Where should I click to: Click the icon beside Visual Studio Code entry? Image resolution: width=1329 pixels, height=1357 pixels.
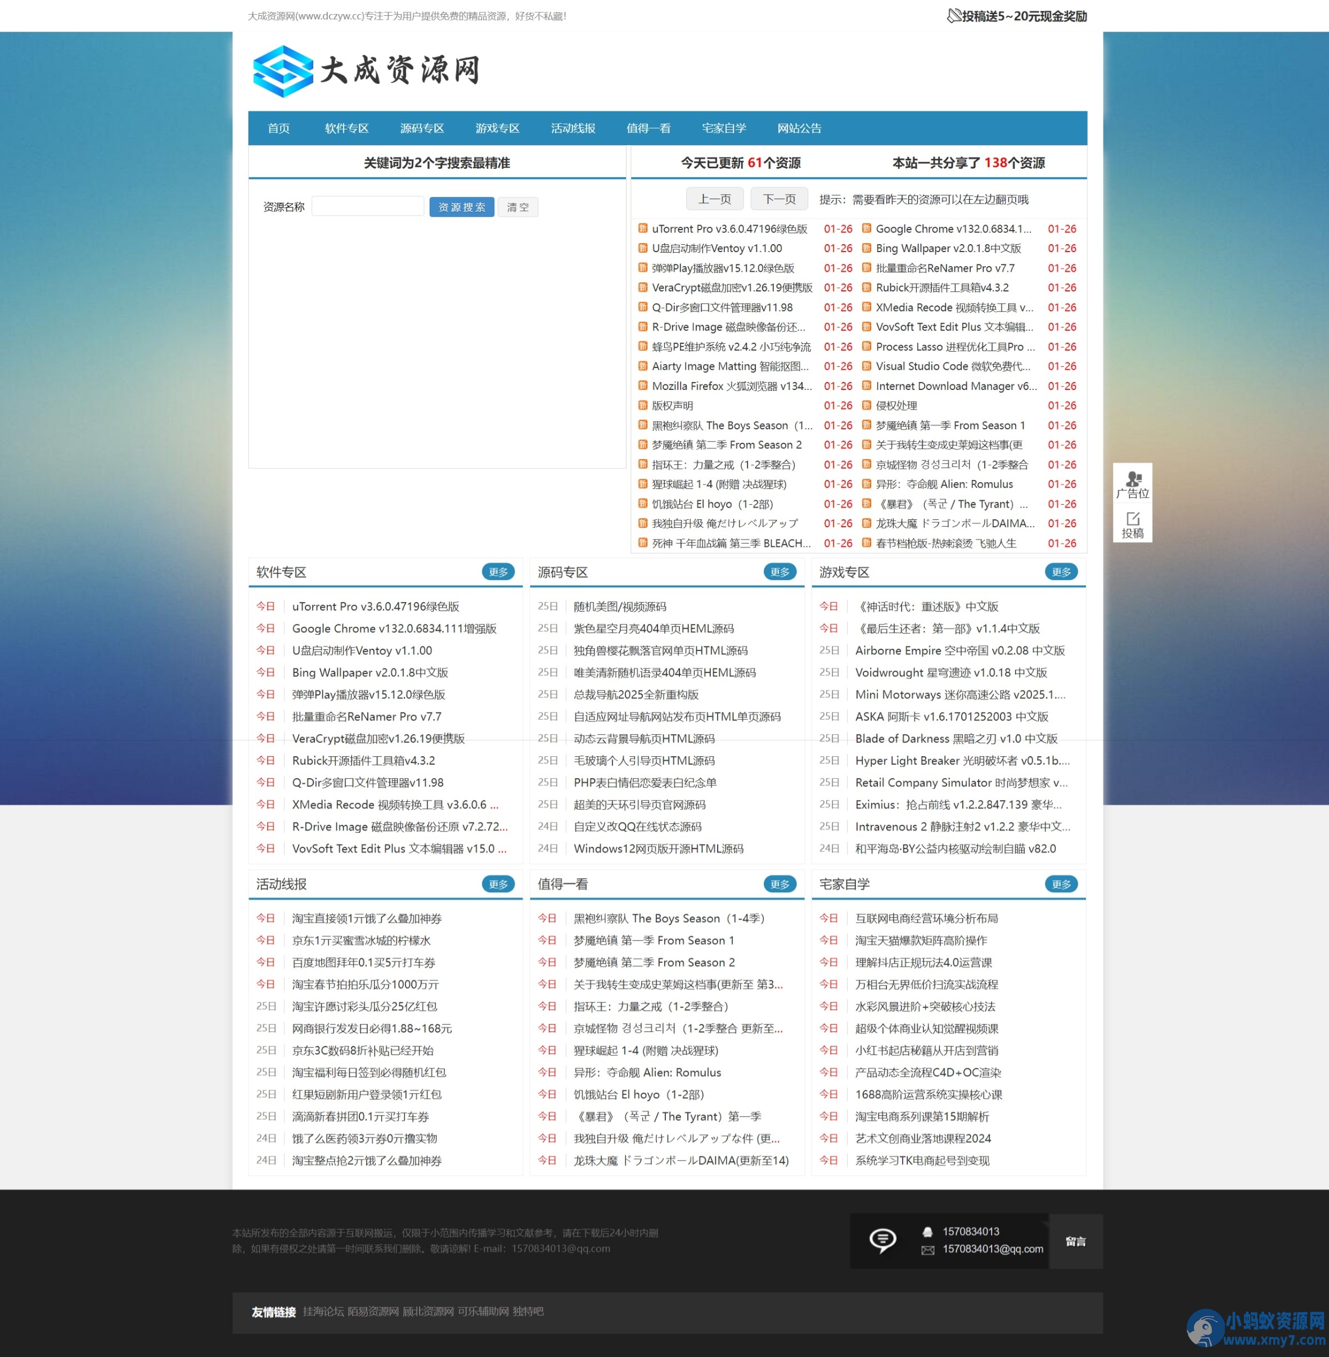(866, 366)
